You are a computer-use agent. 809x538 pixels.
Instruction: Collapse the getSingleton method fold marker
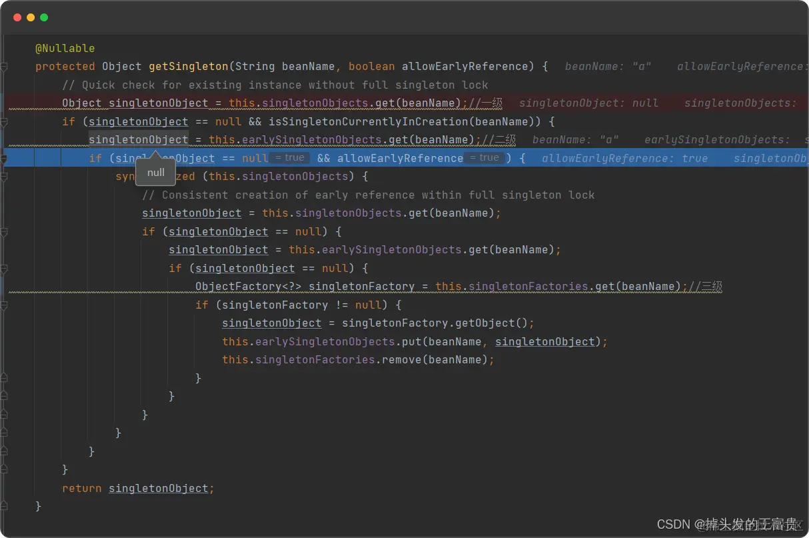pos(4,67)
